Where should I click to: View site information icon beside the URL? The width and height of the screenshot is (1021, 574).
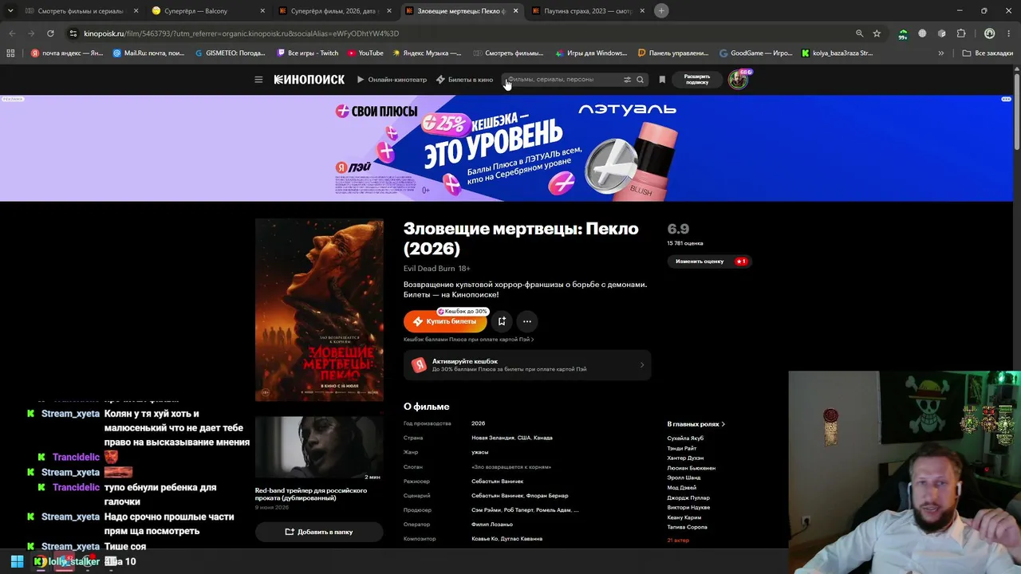(73, 33)
